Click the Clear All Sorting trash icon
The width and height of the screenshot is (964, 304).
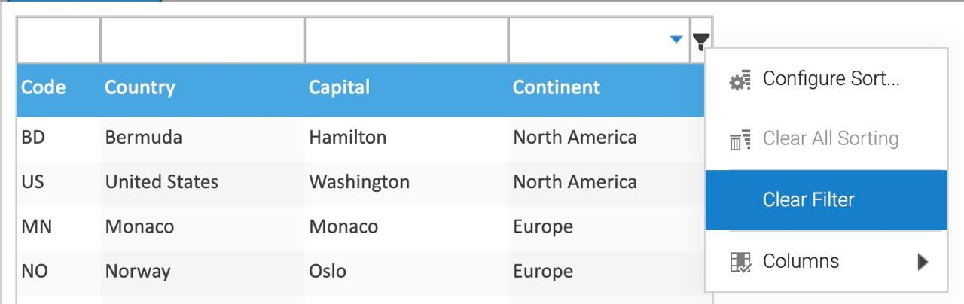click(740, 140)
